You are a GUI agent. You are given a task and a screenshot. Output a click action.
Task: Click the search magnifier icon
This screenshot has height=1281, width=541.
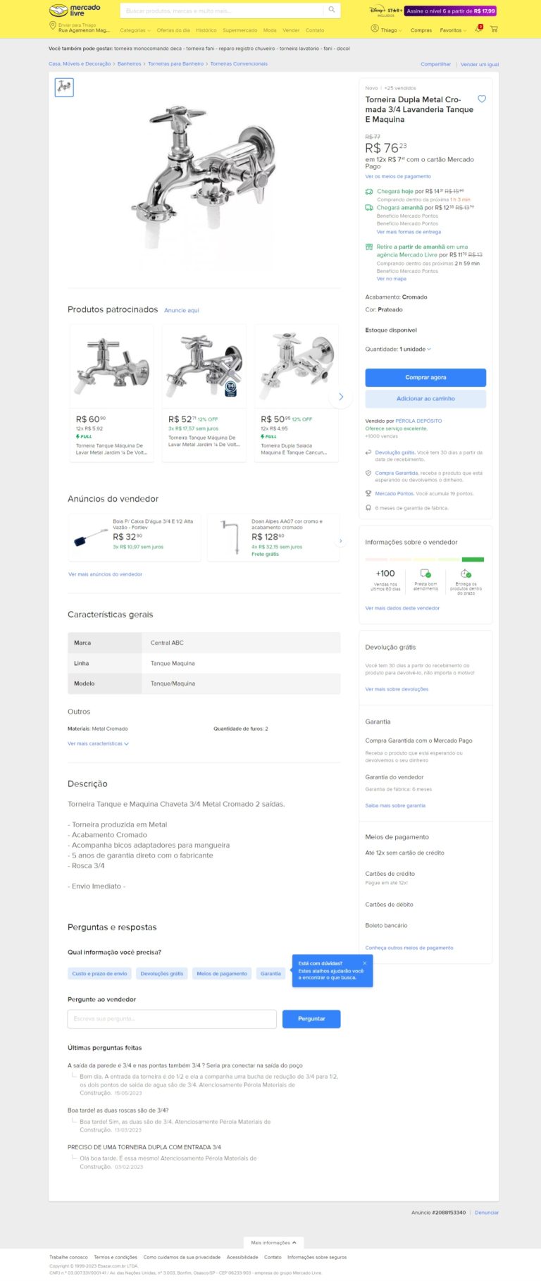(x=332, y=10)
